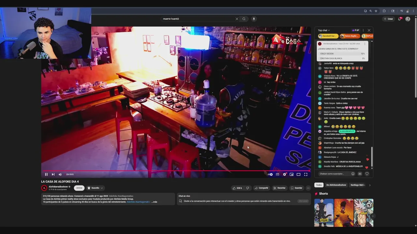Image resolution: width=417 pixels, height=234 pixels.
Task: Click the DJ KELVIN NYC mention badge
Action: [347, 131]
